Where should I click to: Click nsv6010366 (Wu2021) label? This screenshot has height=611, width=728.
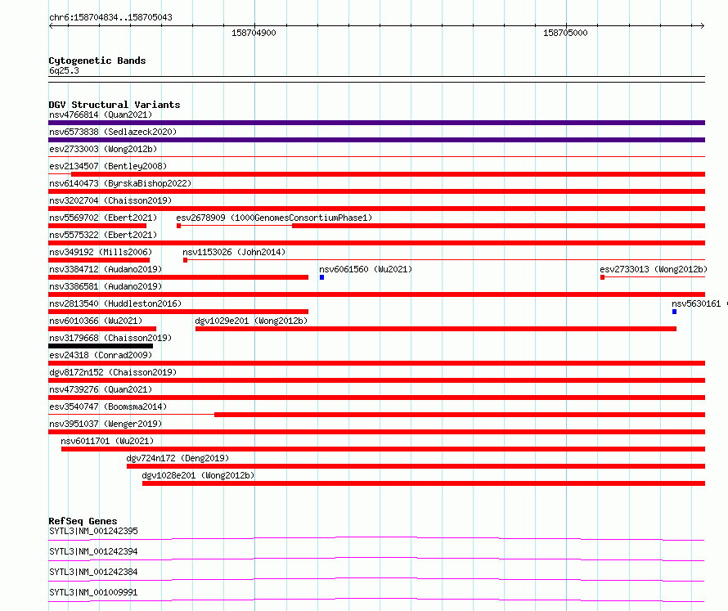click(x=96, y=321)
